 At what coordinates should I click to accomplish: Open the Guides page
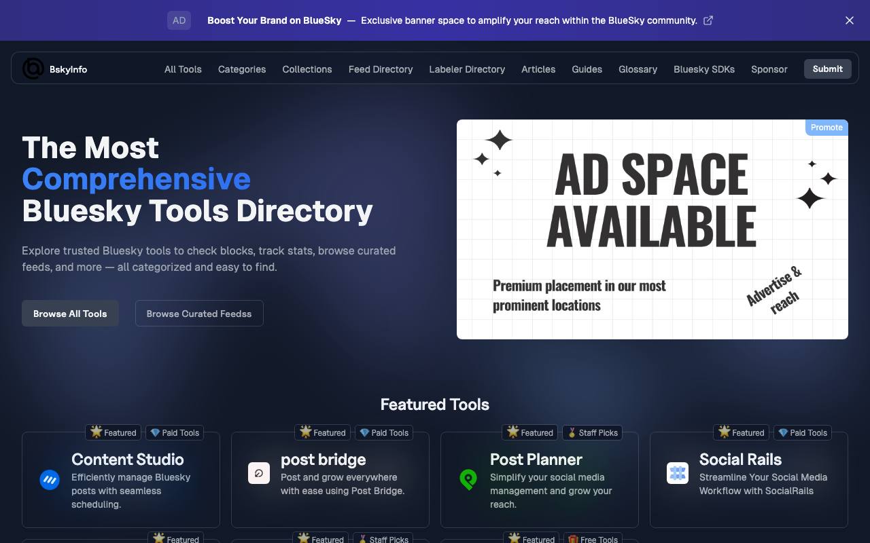587,69
